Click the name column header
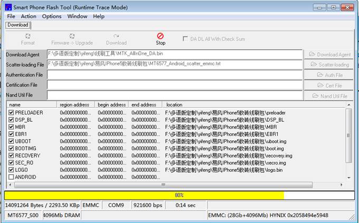This screenshot has height=223, width=359. tap(32, 105)
